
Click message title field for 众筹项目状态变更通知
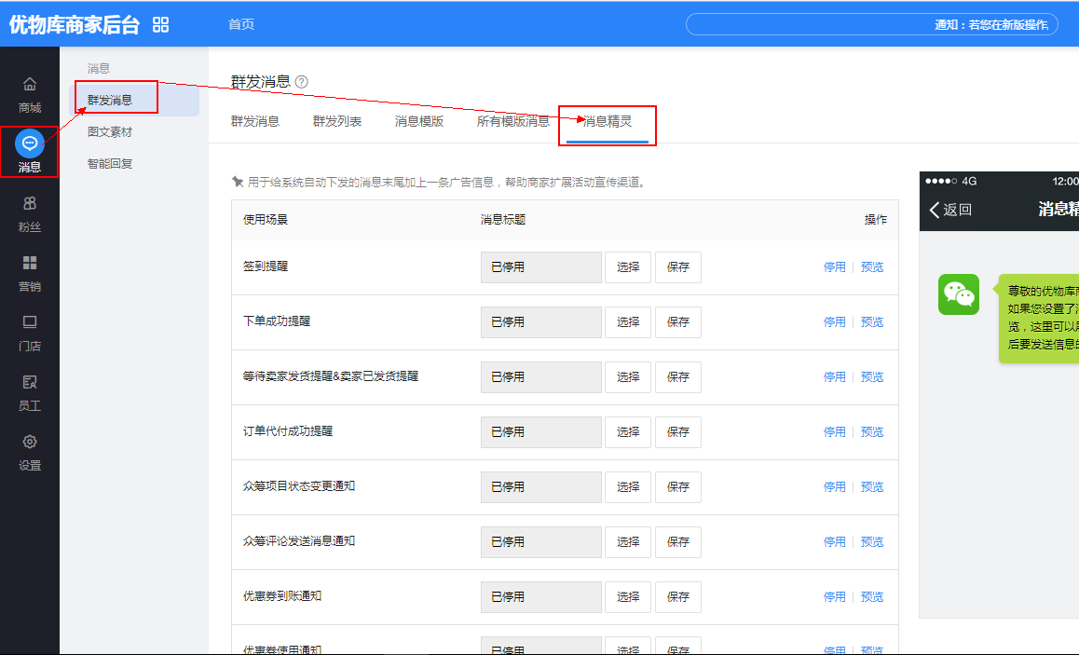(x=540, y=487)
